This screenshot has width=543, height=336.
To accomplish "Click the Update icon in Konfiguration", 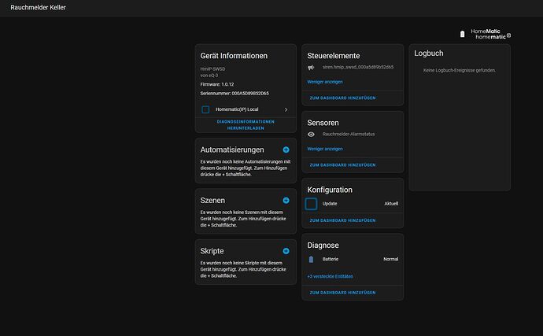I will pos(311,204).
